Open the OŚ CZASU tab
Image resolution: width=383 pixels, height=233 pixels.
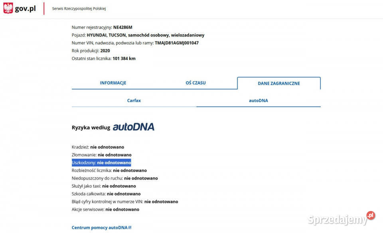pyautogui.click(x=195, y=83)
